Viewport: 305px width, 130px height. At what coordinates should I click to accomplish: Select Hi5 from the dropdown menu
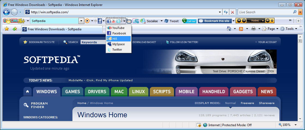coord(118,39)
